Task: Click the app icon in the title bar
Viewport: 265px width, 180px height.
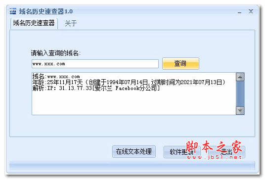Action: (13, 11)
